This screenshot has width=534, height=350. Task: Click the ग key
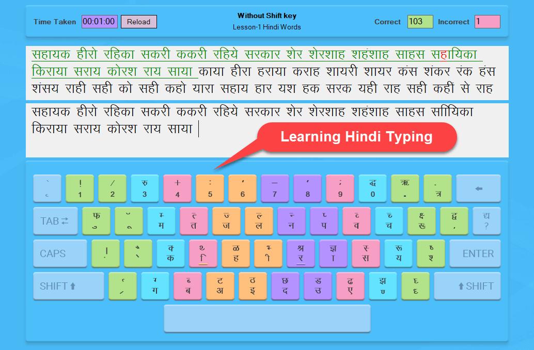tap(155, 286)
